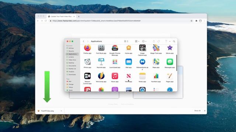This screenshot has width=236, height=132.
Task: Go back in Finder window
Action: [84, 41]
